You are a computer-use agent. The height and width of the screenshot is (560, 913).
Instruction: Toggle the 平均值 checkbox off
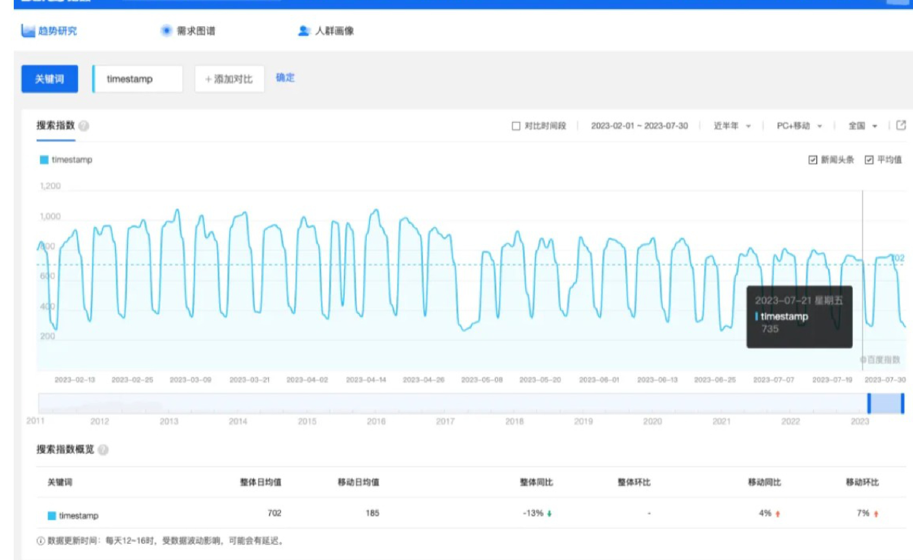868,160
